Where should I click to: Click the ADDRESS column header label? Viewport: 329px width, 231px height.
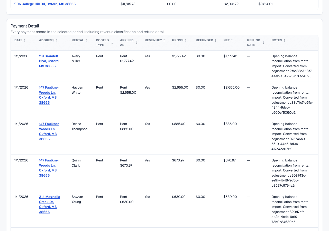(x=47, y=40)
